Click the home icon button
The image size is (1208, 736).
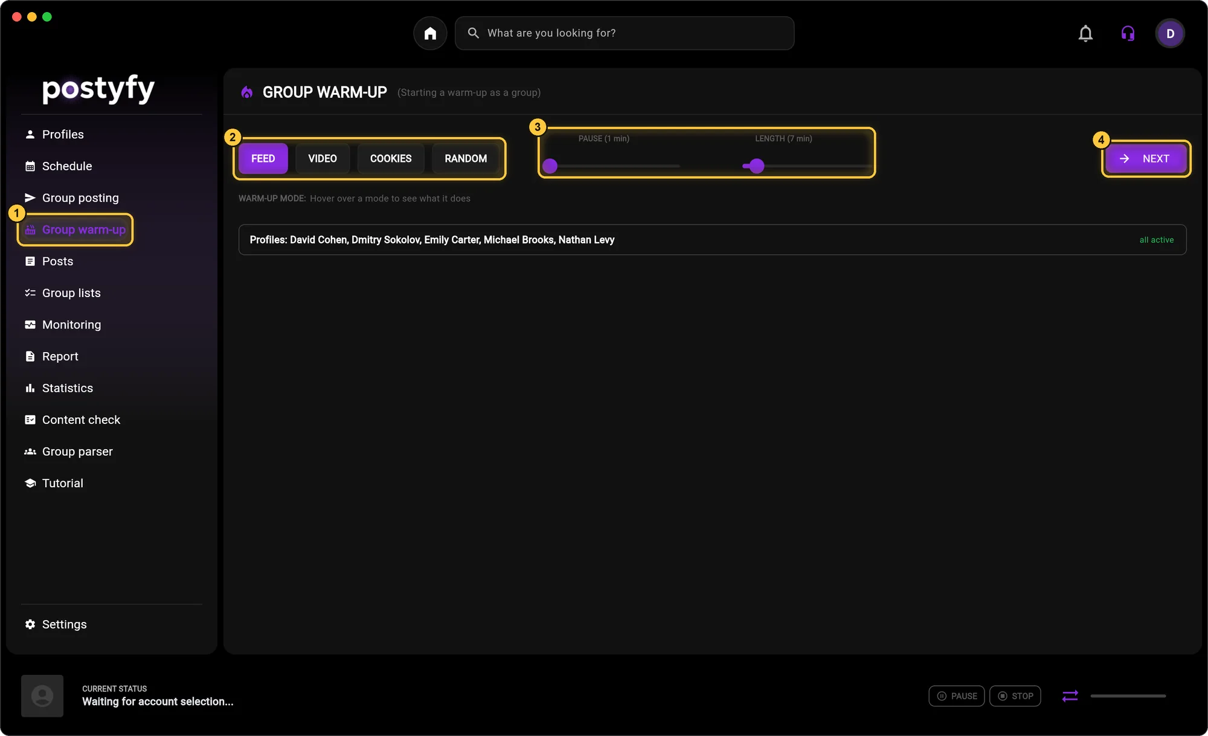click(x=430, y=33)
